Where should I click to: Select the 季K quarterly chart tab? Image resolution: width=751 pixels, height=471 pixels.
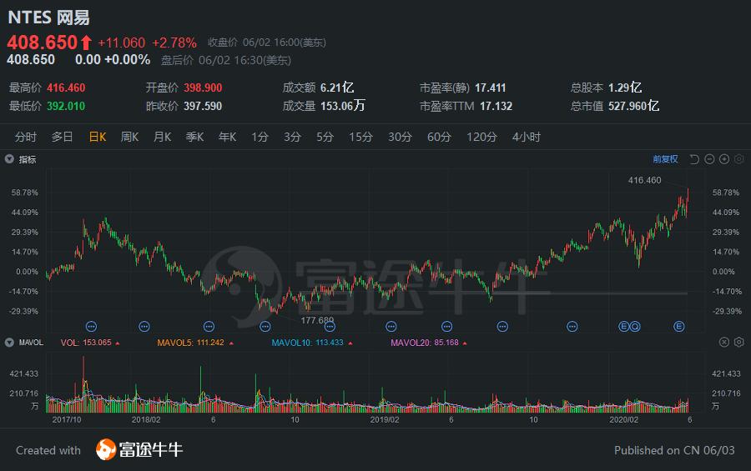195,137
